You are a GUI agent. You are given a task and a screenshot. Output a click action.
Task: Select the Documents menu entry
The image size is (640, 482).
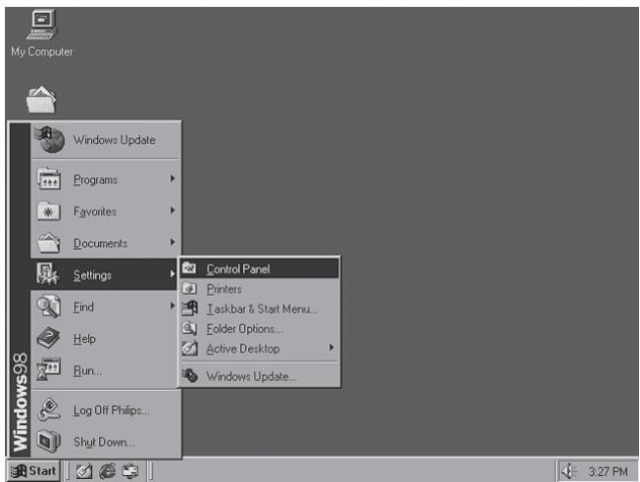coord(106,243)
